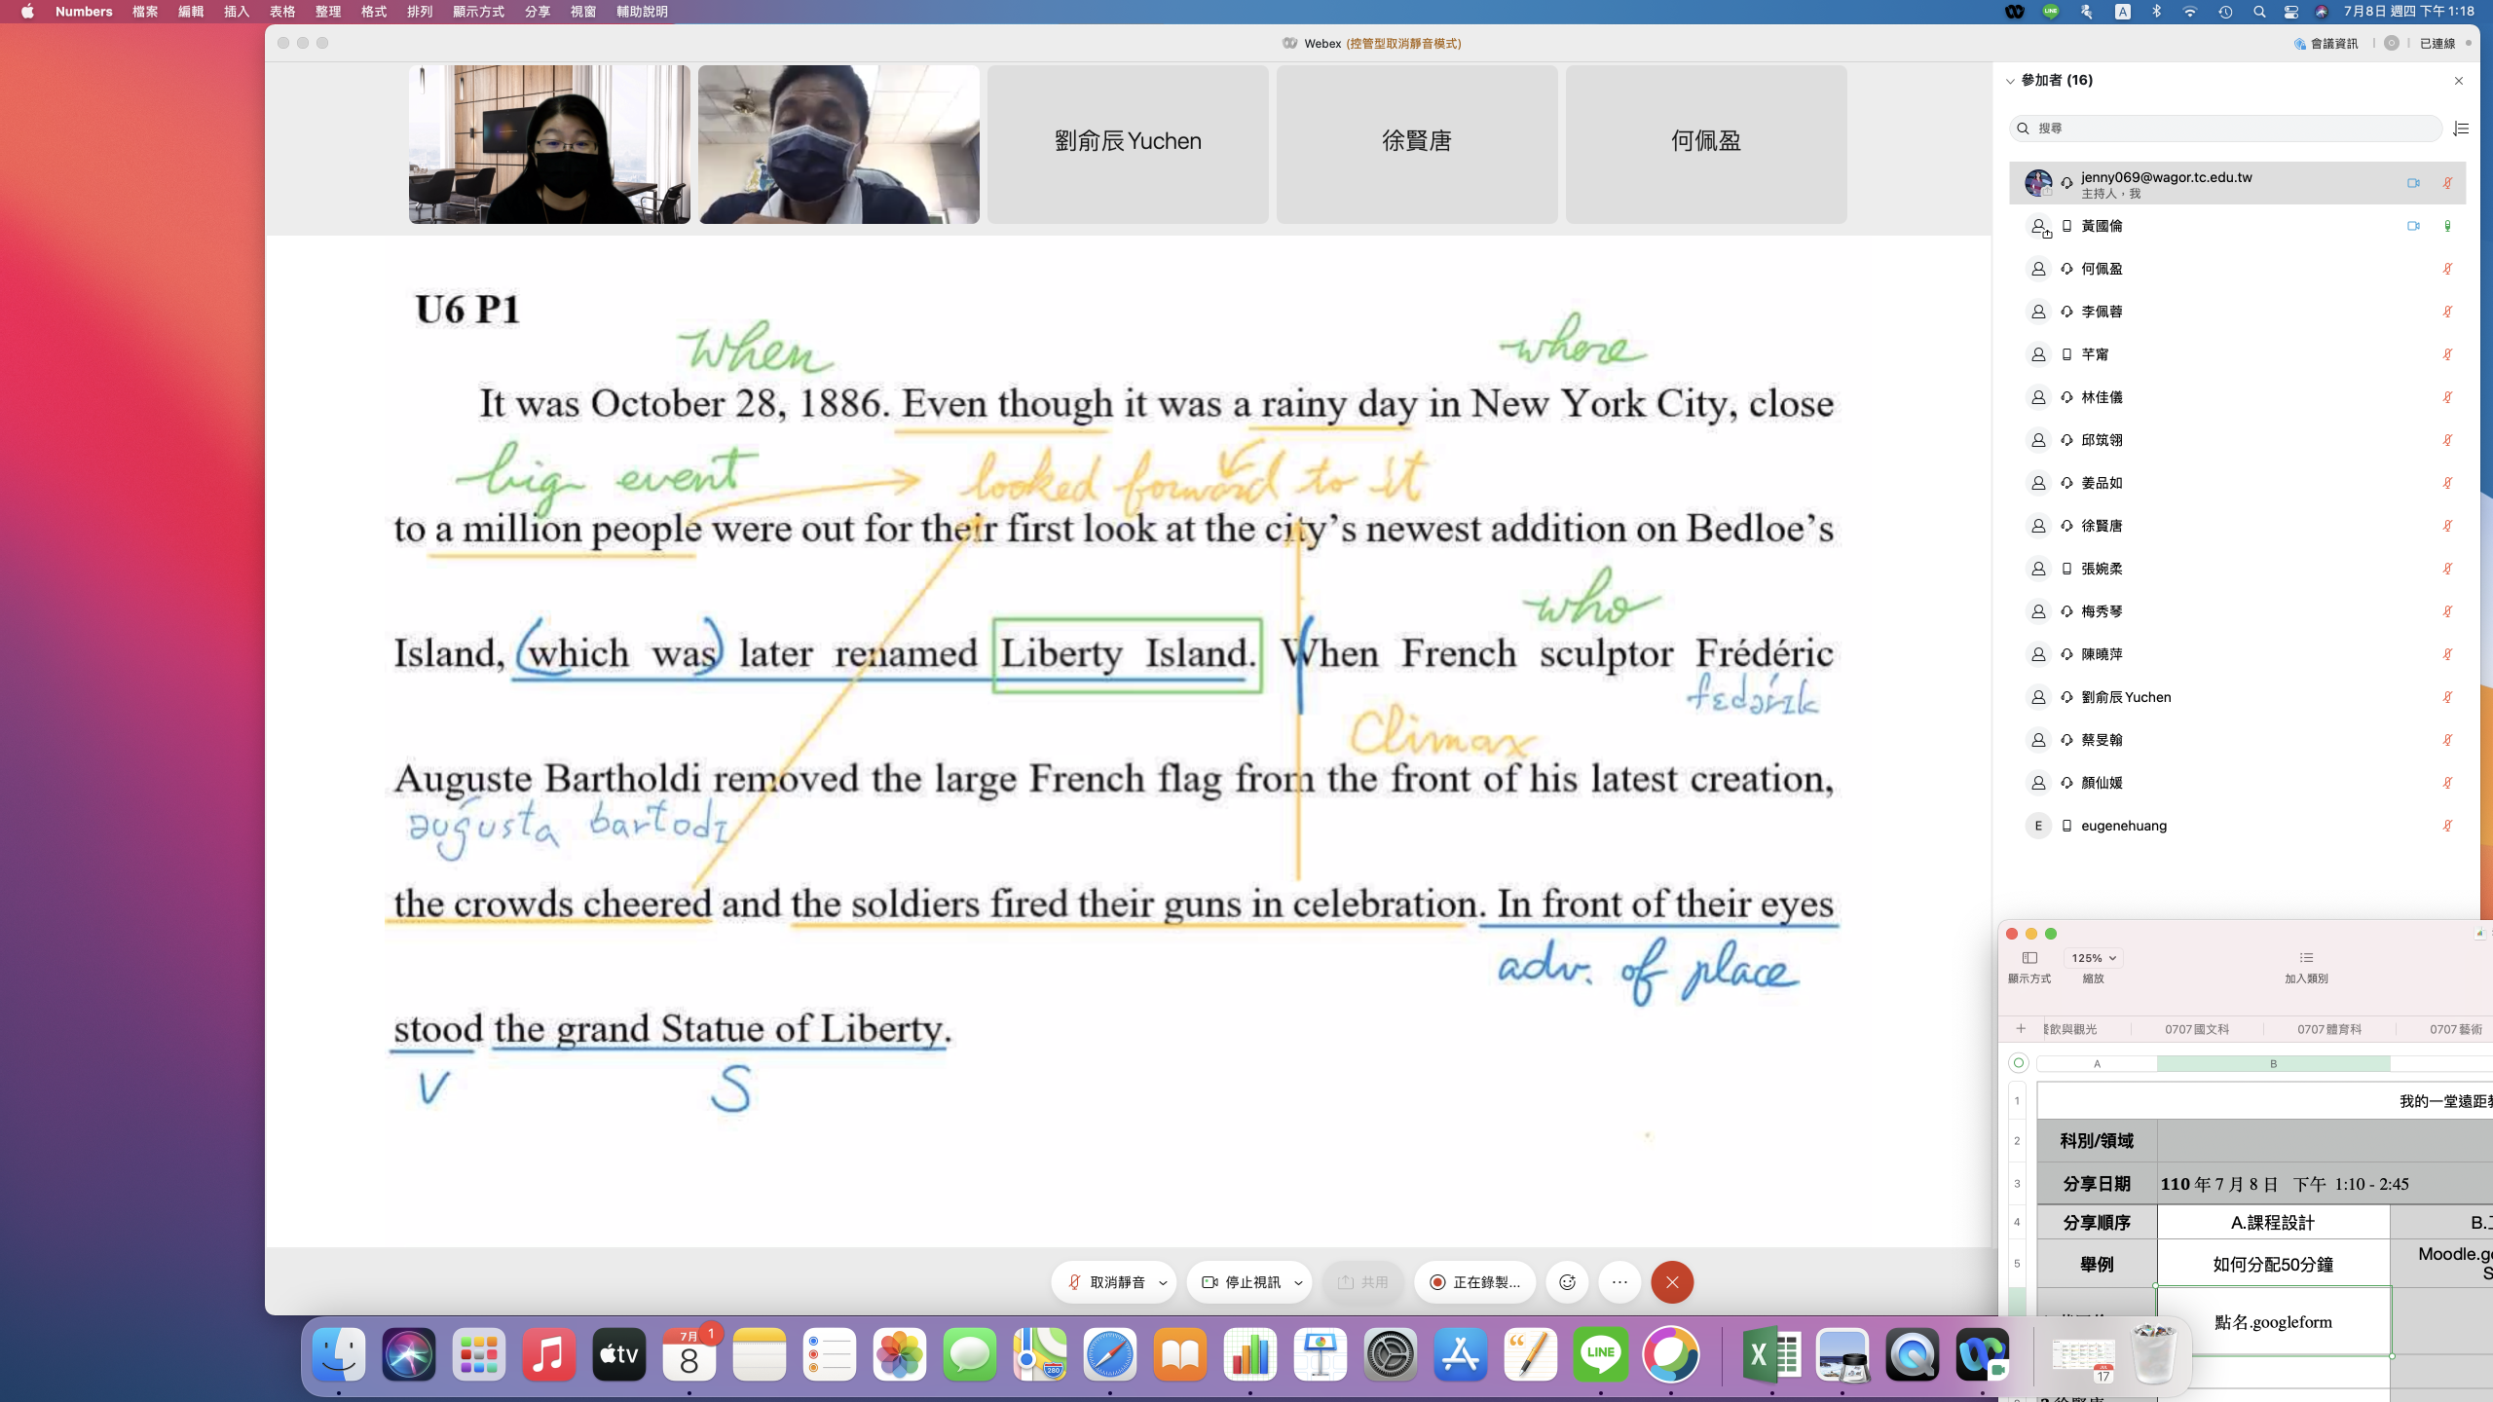Click the red leave meeting button
Screen dimensions: 2493x1402
[1672, 1282]
